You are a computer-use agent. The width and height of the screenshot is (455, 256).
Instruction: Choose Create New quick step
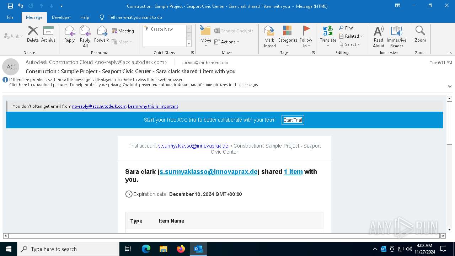[162, 29]
